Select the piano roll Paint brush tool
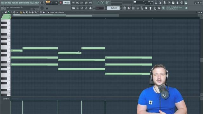This screenshot has height=114, width=203. (x=24, y=12)
